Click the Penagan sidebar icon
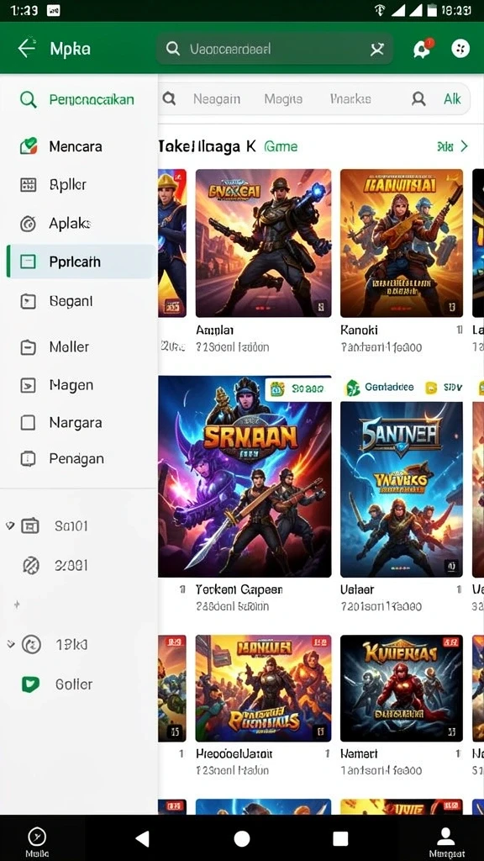484x861 pixels. point(28,459)
